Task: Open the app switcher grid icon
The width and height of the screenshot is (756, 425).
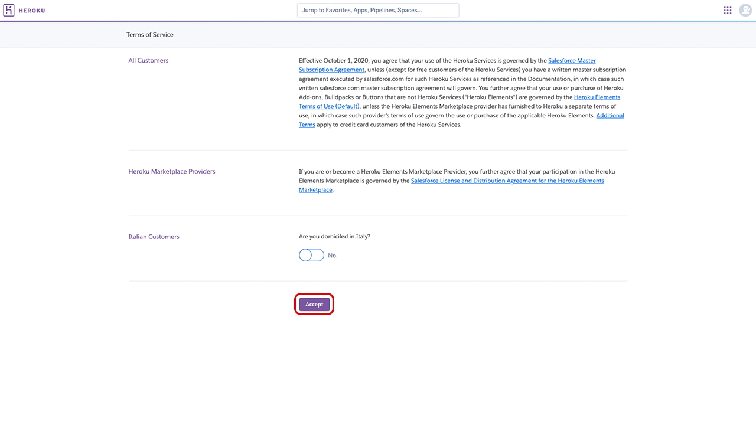Action: (x=728, y=10)
